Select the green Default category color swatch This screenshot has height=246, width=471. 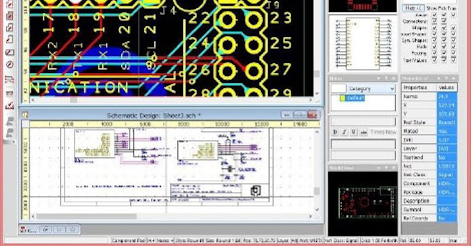point(342,98)
